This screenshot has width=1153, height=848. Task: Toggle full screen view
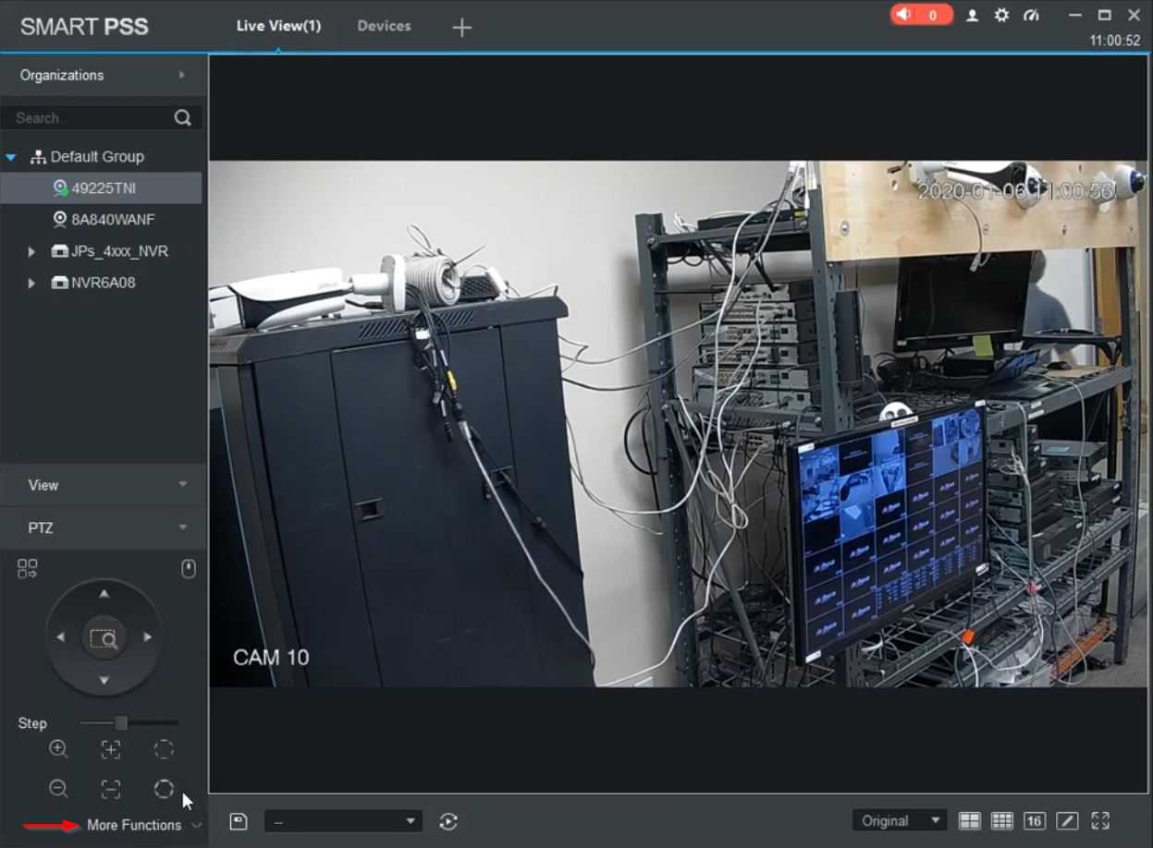pos(1100,820)
